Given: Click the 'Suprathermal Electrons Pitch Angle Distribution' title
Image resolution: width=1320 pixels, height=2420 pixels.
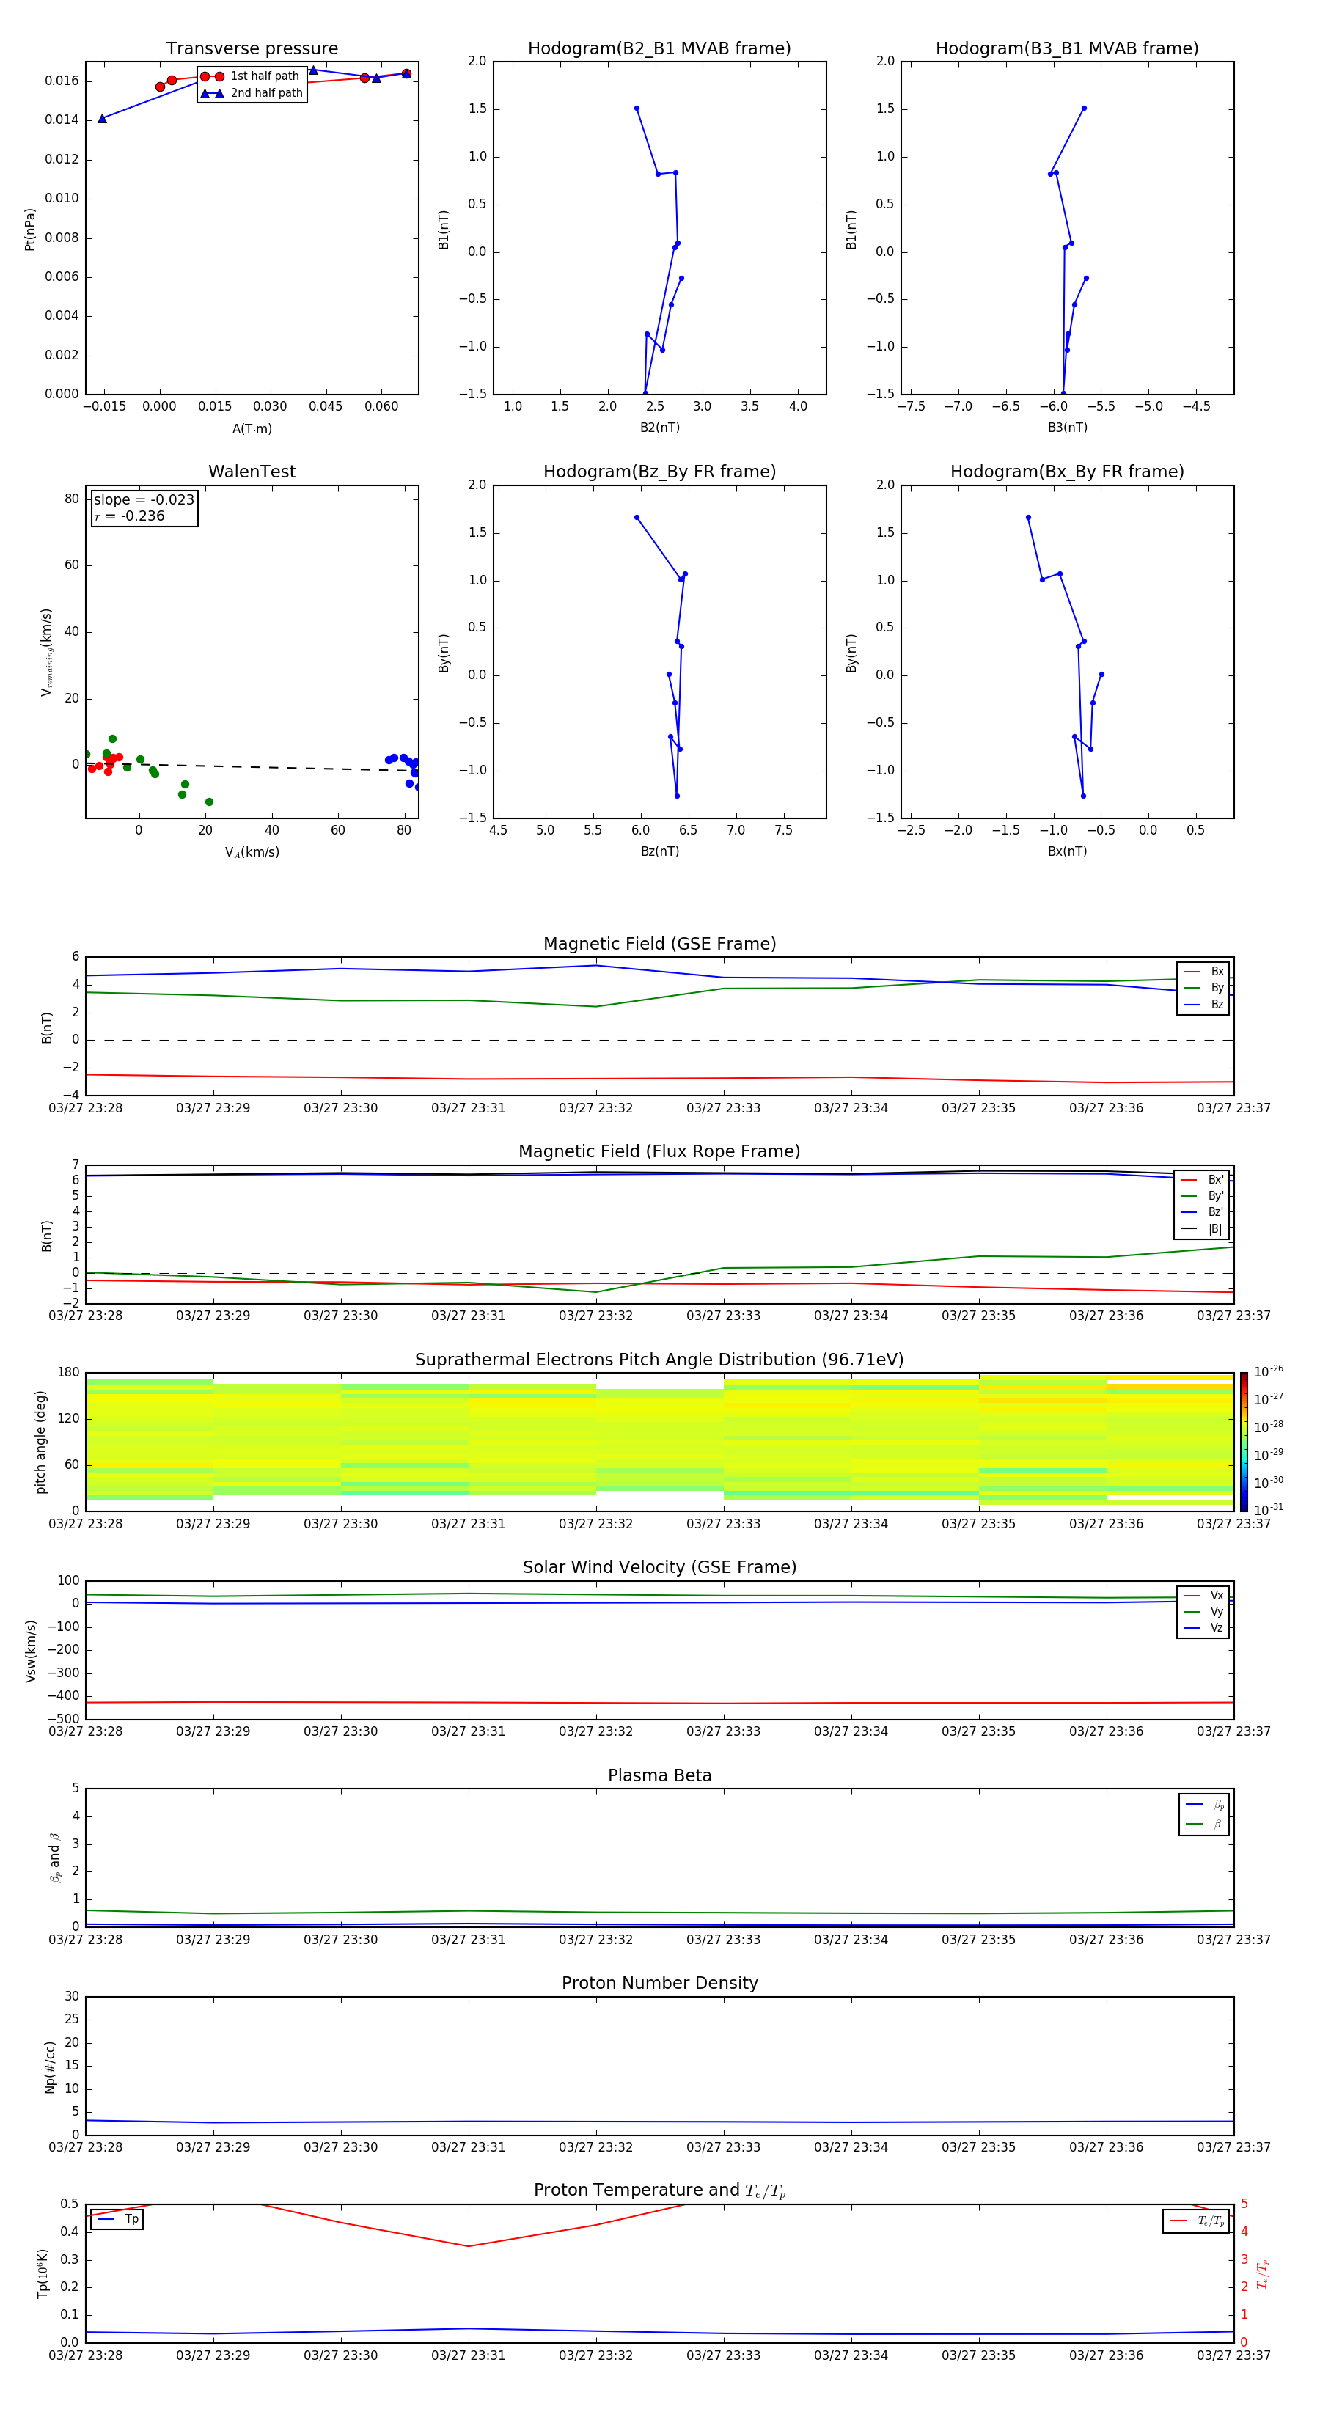Looking at the screenshot, I should (659, 1360).
